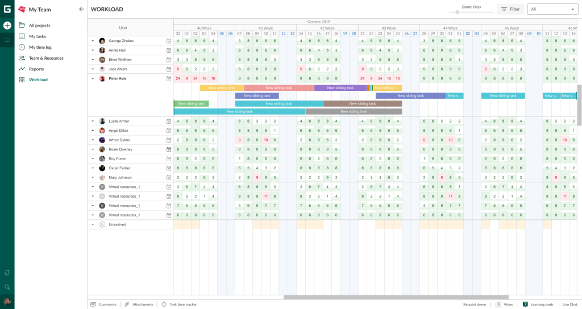Click the Filter button
The width and height of the screenshot is (582, 309).
tap(510, 9)
